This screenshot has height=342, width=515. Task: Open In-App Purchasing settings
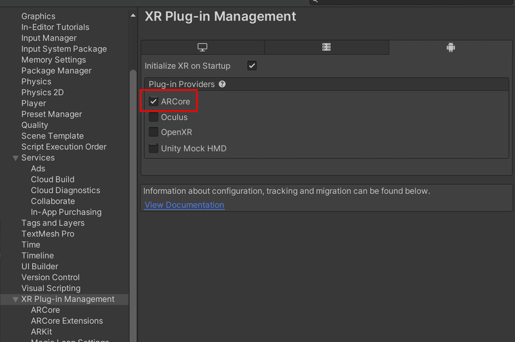(x=66, y=212)
